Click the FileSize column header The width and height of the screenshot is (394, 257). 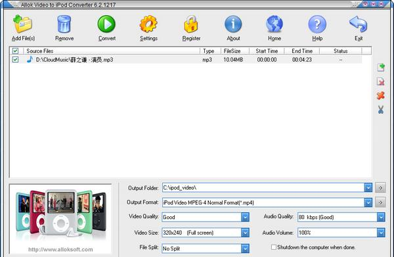click(234, 51)
